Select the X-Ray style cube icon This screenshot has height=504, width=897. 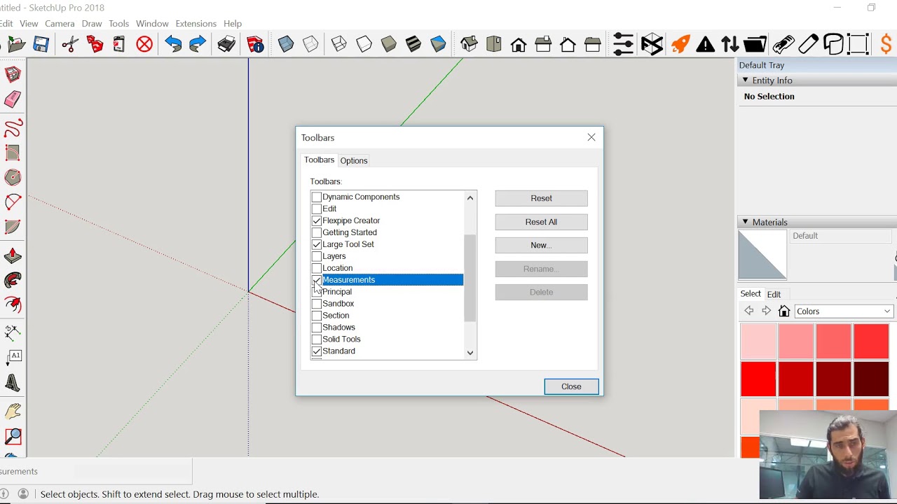point(286,45)
